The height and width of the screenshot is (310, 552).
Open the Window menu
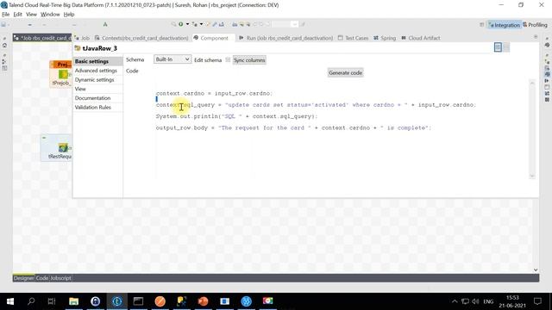point(50,15)
